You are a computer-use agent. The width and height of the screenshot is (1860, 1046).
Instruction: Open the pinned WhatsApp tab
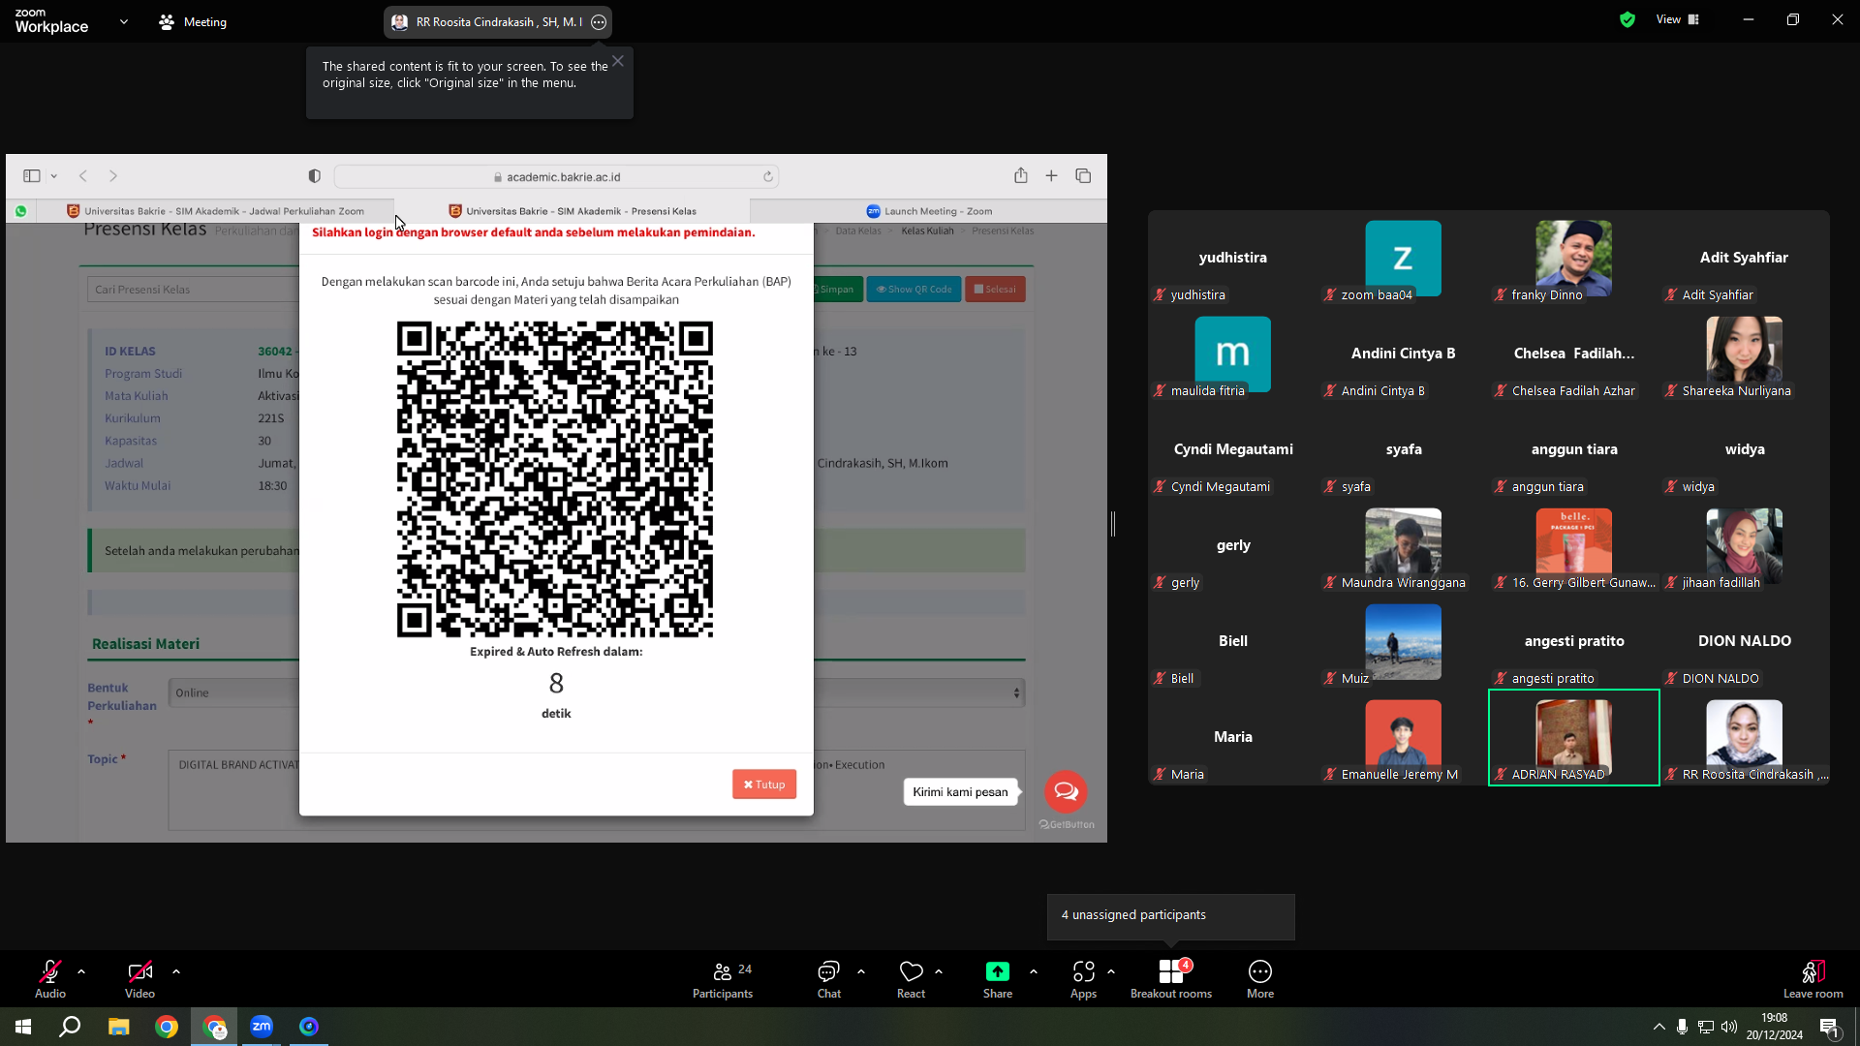pos(21,211)
